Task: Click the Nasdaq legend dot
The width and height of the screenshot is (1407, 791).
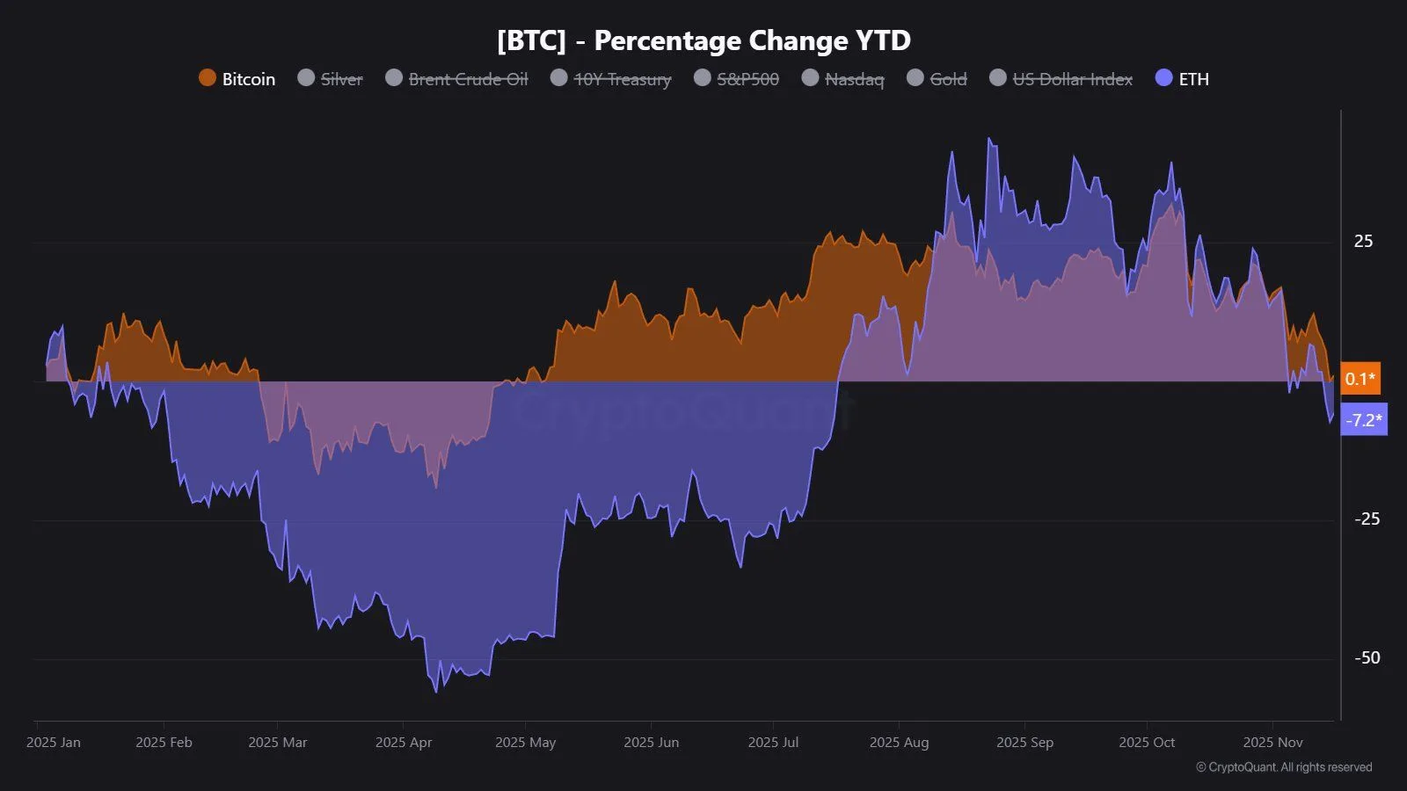Action: (810, 78)
